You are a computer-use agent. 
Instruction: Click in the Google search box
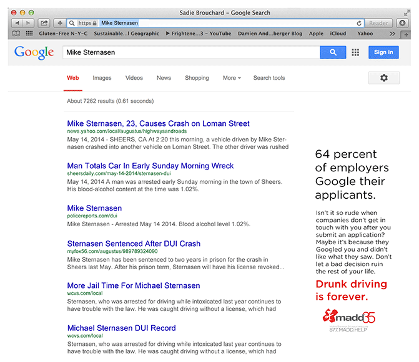coord(191,52)
